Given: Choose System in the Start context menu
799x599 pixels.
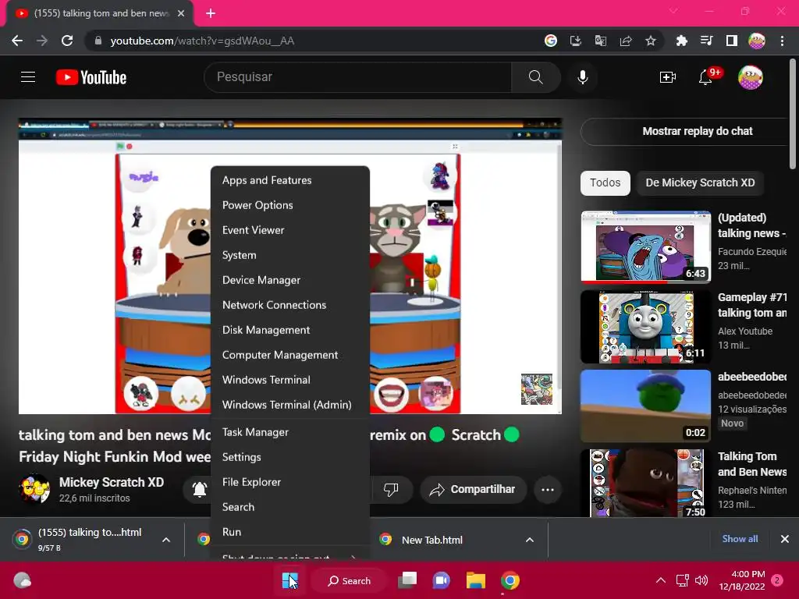Looking at the screenshot, I should pos(290,255).
